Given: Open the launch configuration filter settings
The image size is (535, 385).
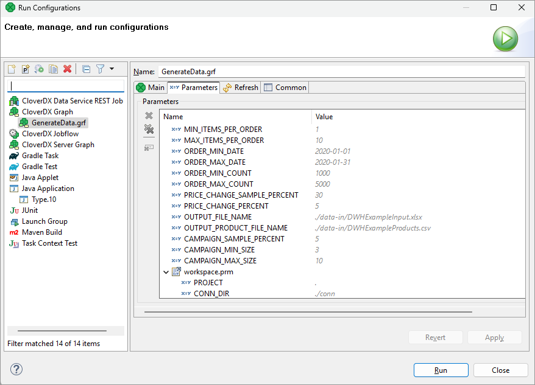Looking at the screenshot, I should pyautogui.click(x=99, y=69).
